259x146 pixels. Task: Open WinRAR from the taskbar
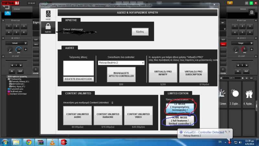tap(40, 142)
